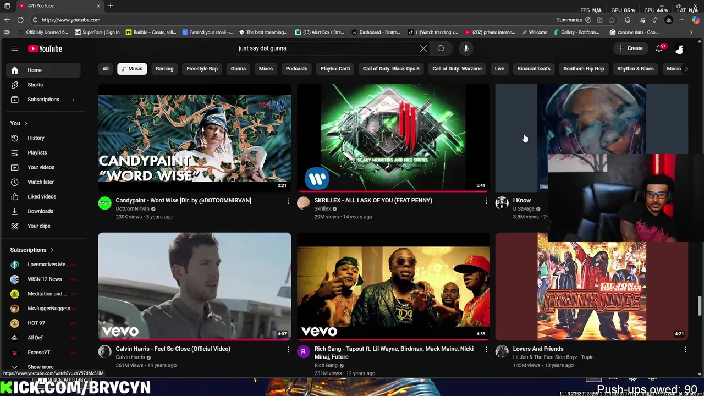
Task: Open the account avatar menu
Action: pyautogui.click(x=680, y=48)
